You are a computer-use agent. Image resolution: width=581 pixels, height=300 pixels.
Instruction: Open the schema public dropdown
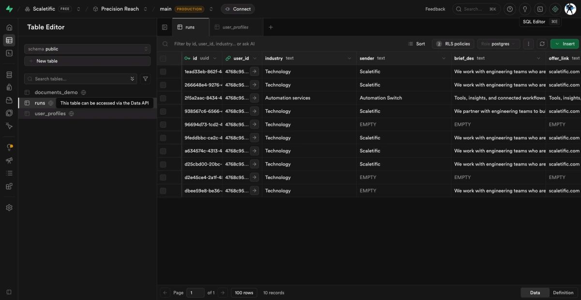click(x=87, y=49)
